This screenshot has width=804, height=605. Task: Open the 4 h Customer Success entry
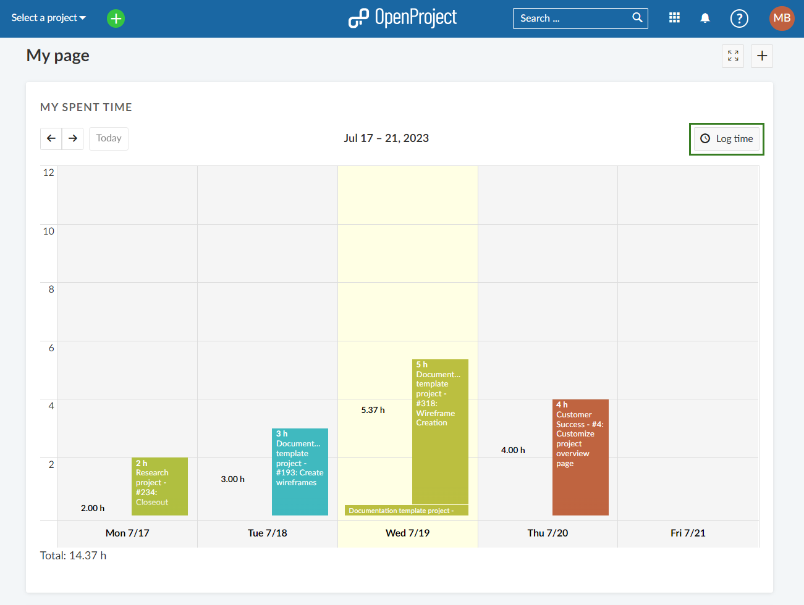click(580, 457)
